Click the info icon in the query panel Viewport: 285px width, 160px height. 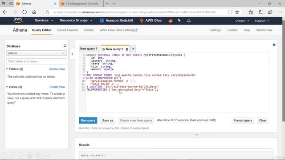[274, 45]
